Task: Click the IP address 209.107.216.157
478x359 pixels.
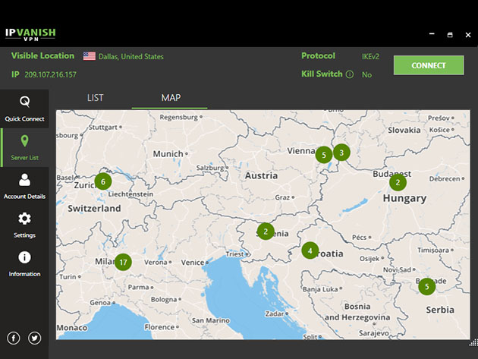Action: [50, 74]
